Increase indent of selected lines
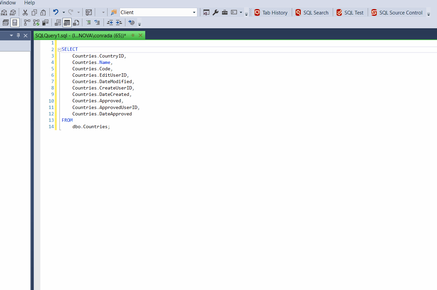437x290 pixels. (119, 23)
